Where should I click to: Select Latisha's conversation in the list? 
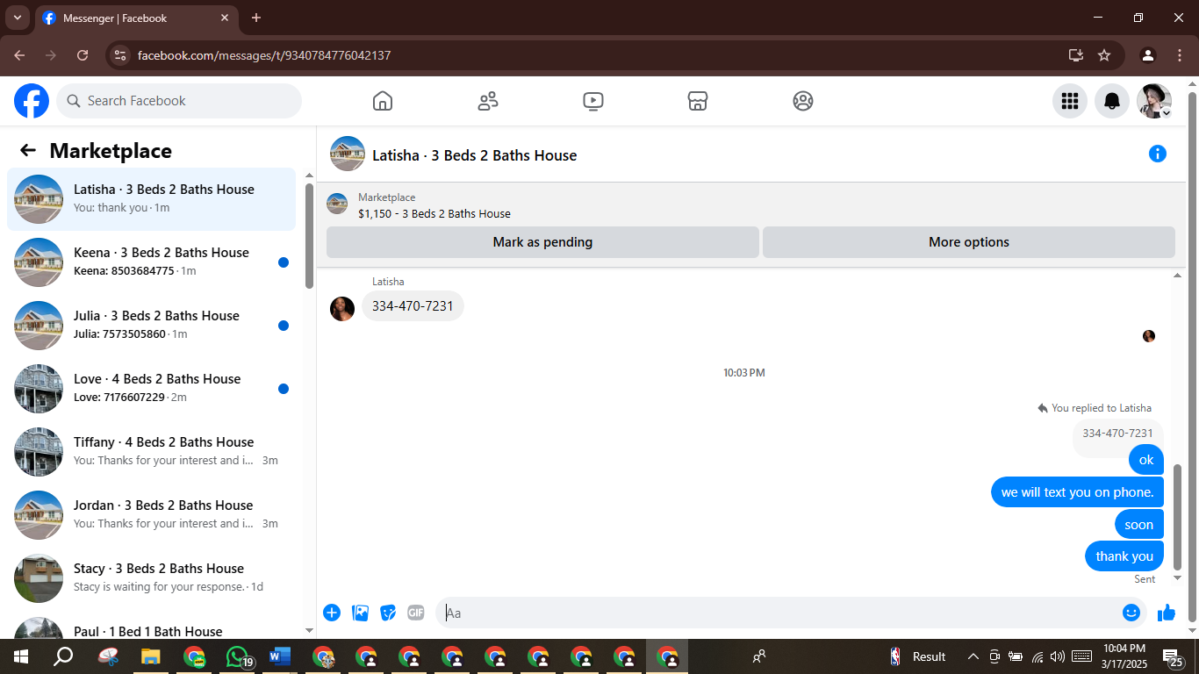(x=152, y=199)
